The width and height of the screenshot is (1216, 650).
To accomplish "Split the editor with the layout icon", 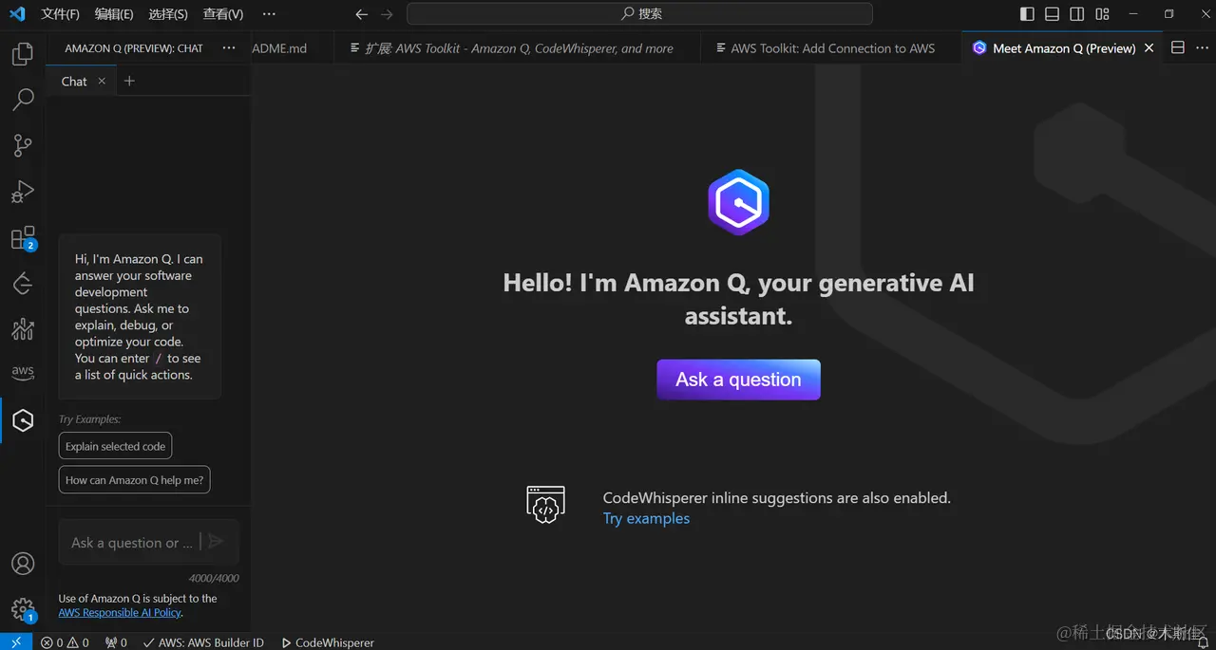I will [1177, 48].
